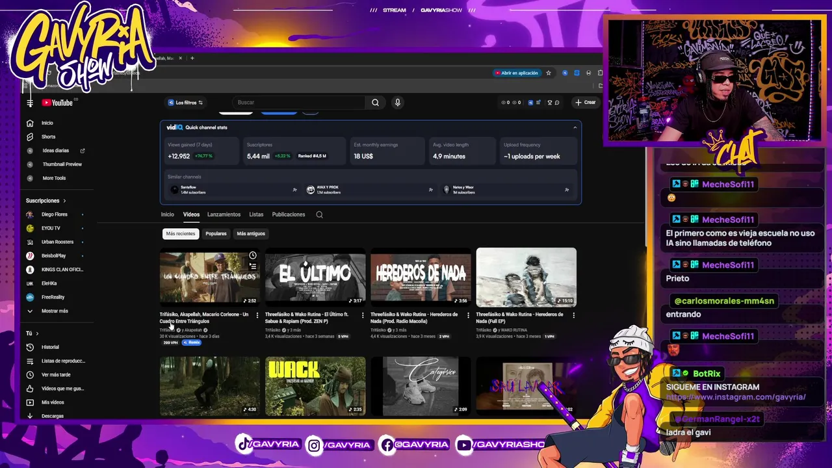This screenshot has height=468, width=832.
Task: Switch to the Lanzamientos tab
Action: (x=224, y=214)
